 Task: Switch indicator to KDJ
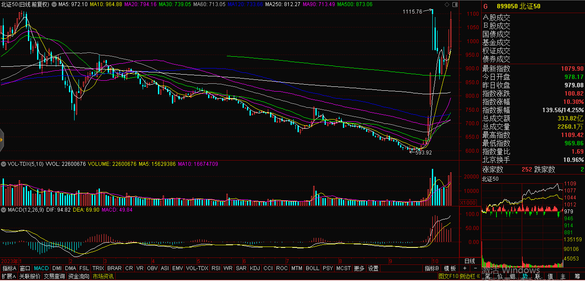[x=255, y=268]
